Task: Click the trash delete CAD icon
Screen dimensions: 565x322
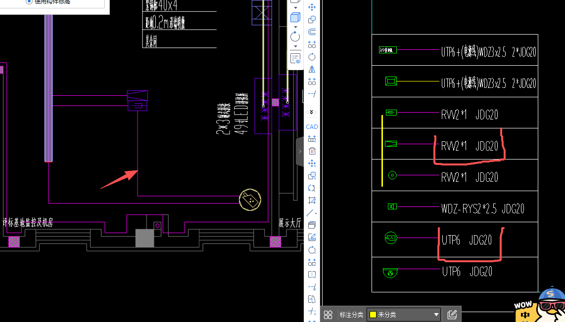Action: click(x=312, y=151)
